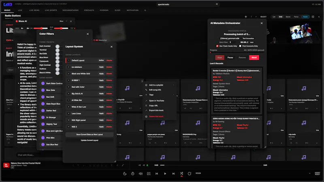
Task: Open the equalizer sliders icon
Action: [x=149, y=174]
